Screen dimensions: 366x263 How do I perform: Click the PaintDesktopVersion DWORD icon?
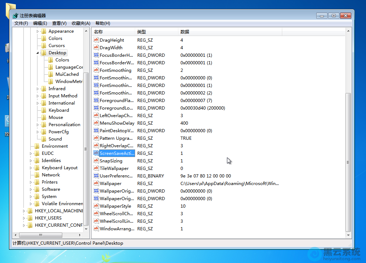pos(96,130)
